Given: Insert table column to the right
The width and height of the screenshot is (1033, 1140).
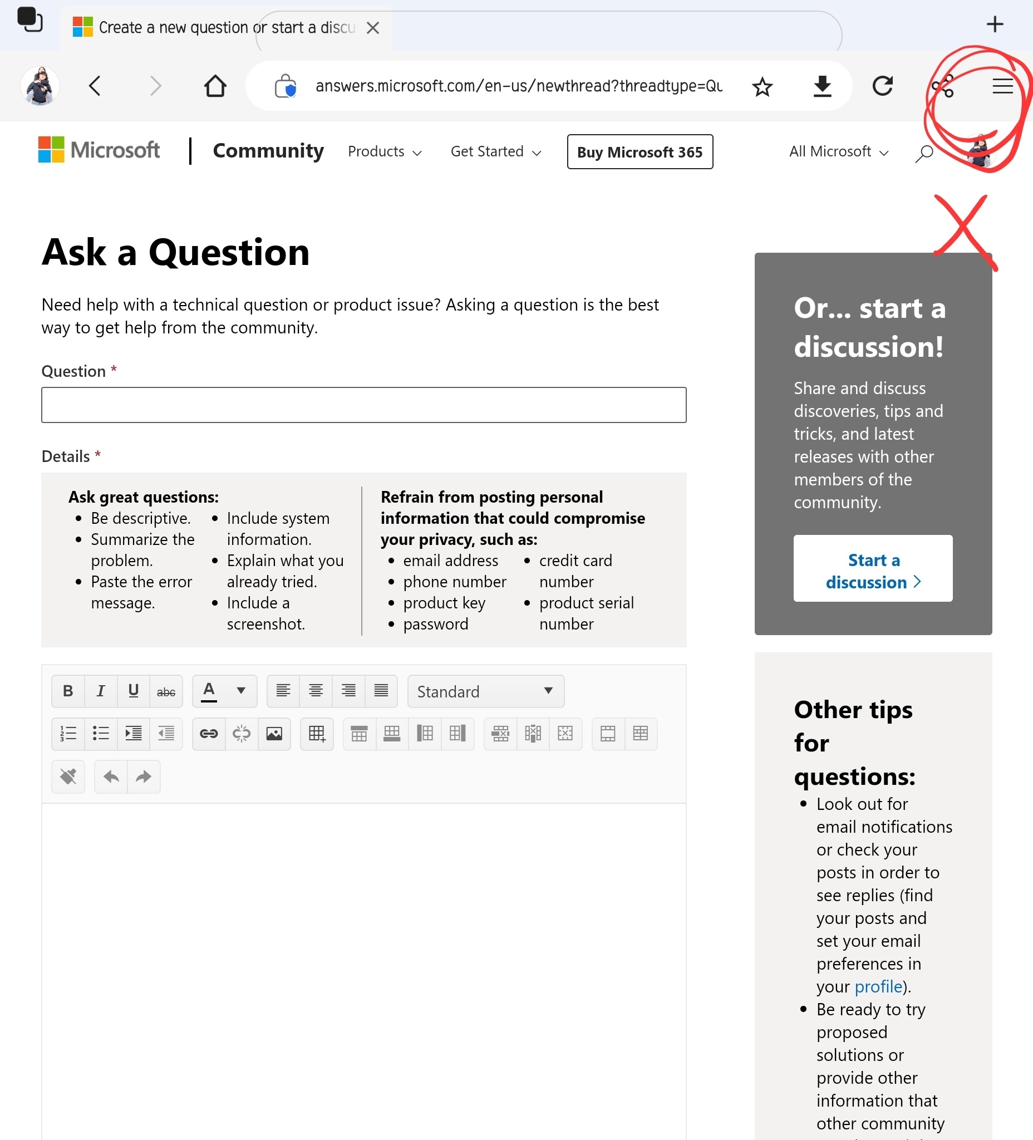Looking at the screenshot, I should (458, 734).
